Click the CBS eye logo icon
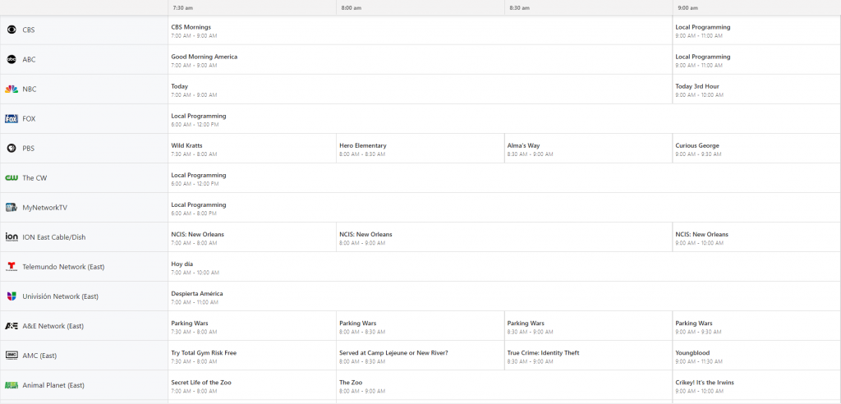This screenshot has width=841, height=404. tap(11, 30)
